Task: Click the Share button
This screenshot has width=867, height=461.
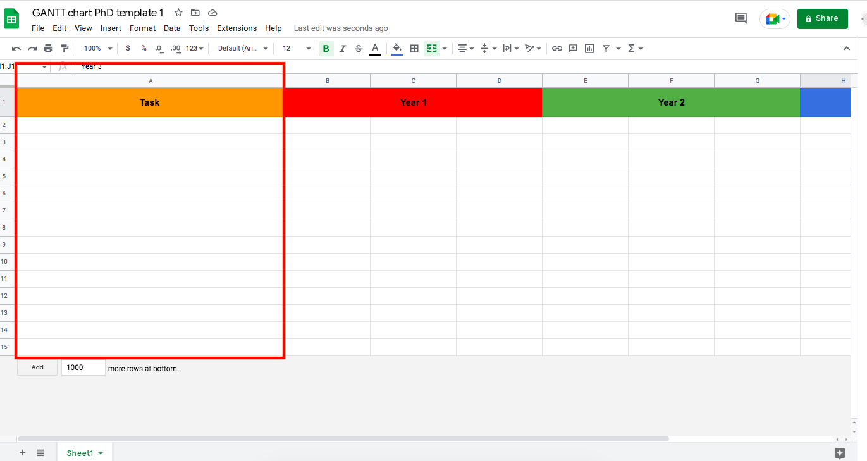Action: point(822,18)
